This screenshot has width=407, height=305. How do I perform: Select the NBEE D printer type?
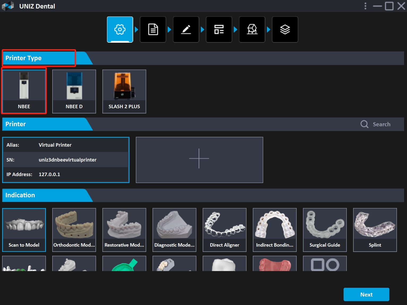click(74, 92)
